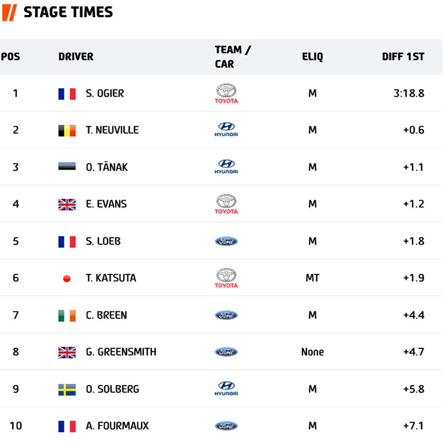Screen dimensions: 443x442
Task: Sort by the POS column header
Action: (x=10, y=56)
